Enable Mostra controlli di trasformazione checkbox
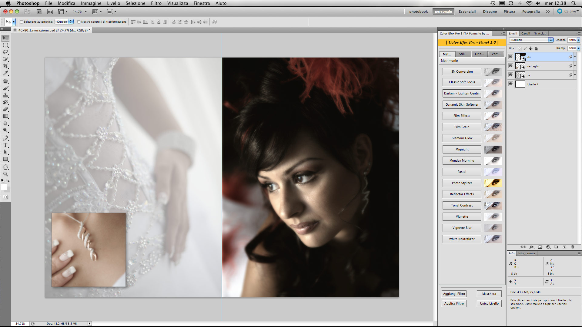The height and width of the screenshot is (327, 582). click(x=79, y=22)
